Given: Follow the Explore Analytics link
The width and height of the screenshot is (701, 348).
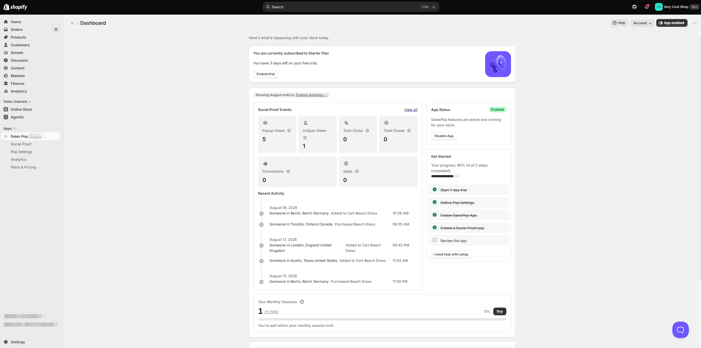Looking at the screenshot, I should 312,95.
